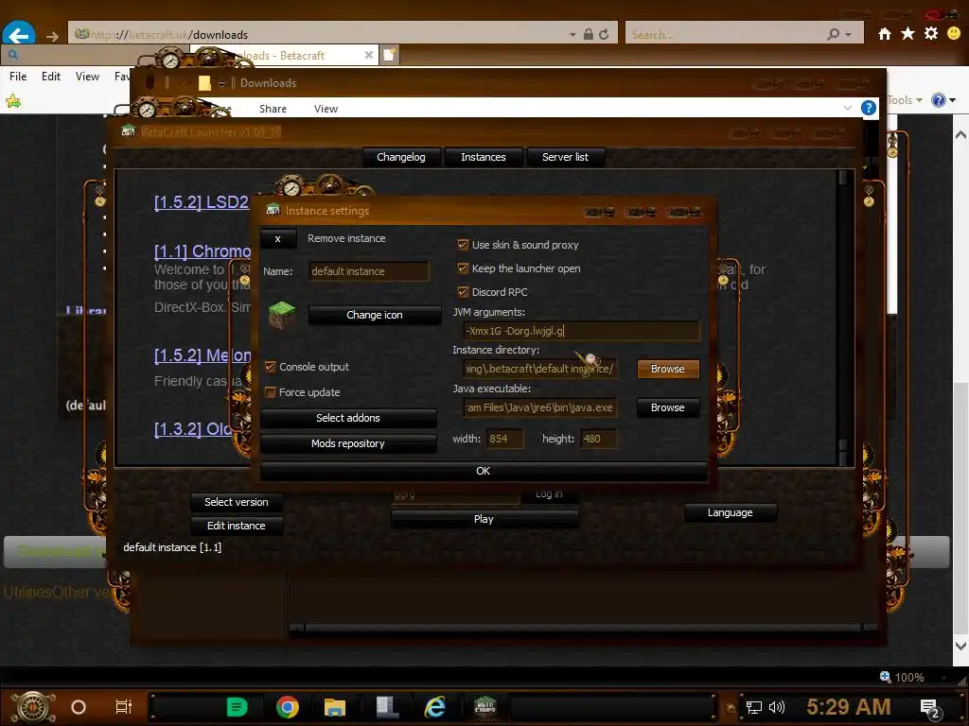
Task: Click the grass block instance icon
Action: click(x=282, y=315)
